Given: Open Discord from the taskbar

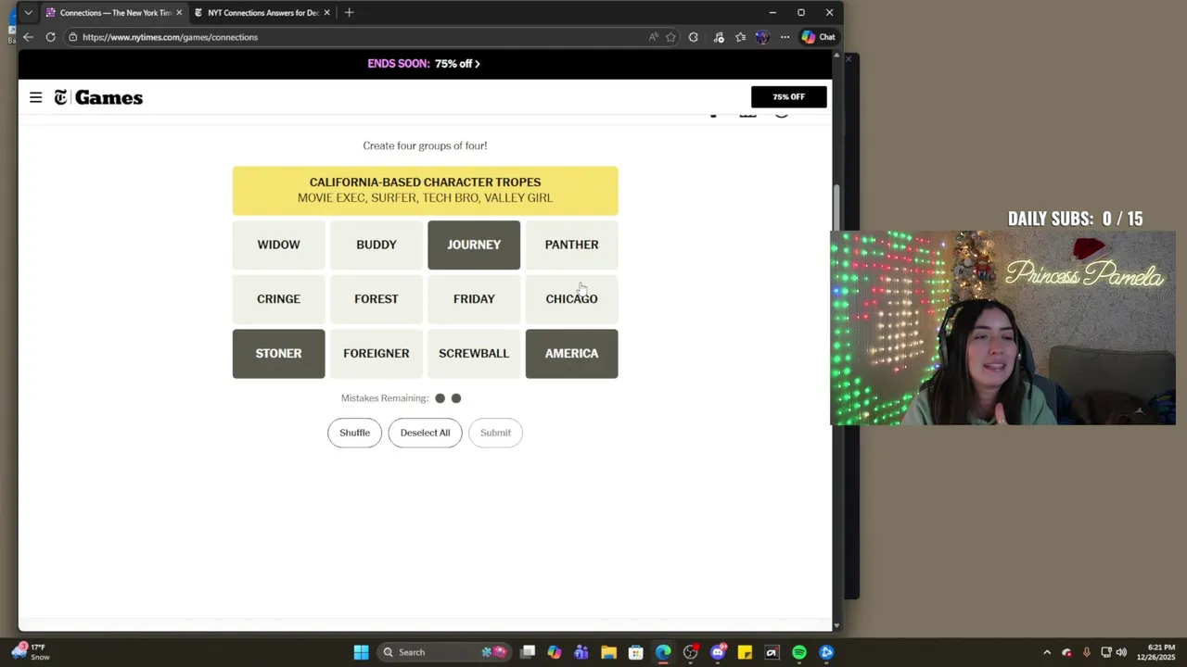Looking at the screenshot, I should tap(718, 652).
